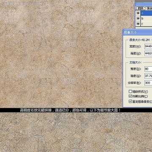This screenshot has width=152, height=152.
Task: Select layer a in the layers panel
Action: (146, 13)
